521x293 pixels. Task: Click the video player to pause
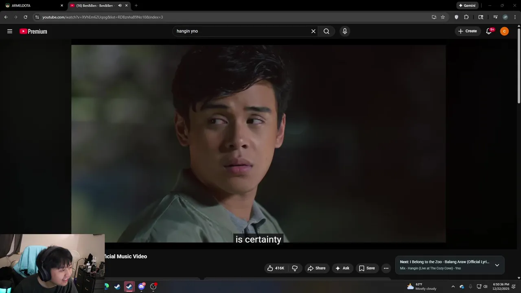[x=258, y=143]
